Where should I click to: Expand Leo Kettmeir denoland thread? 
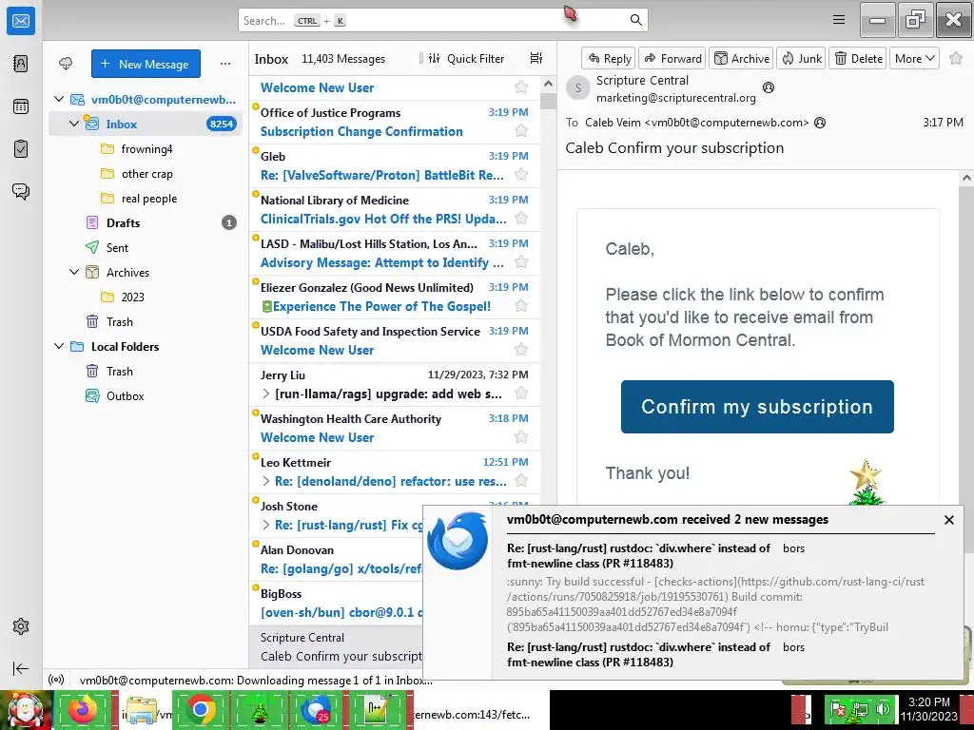(x=266, y=481)
